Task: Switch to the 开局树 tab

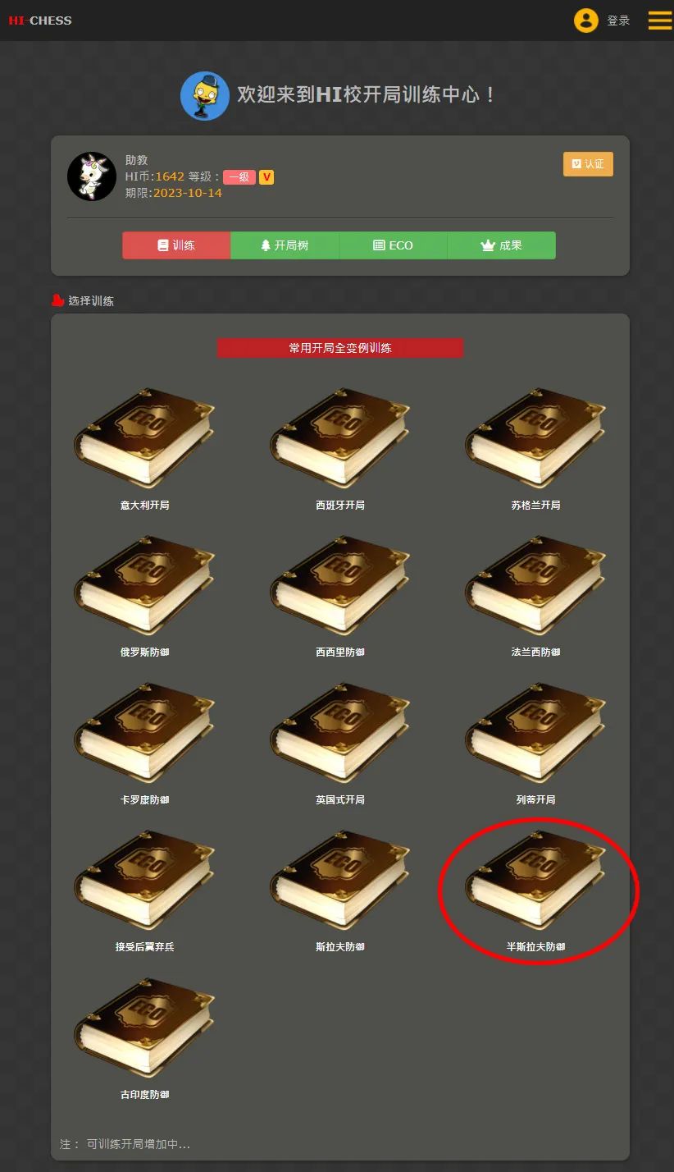Action: pos(285,245)
